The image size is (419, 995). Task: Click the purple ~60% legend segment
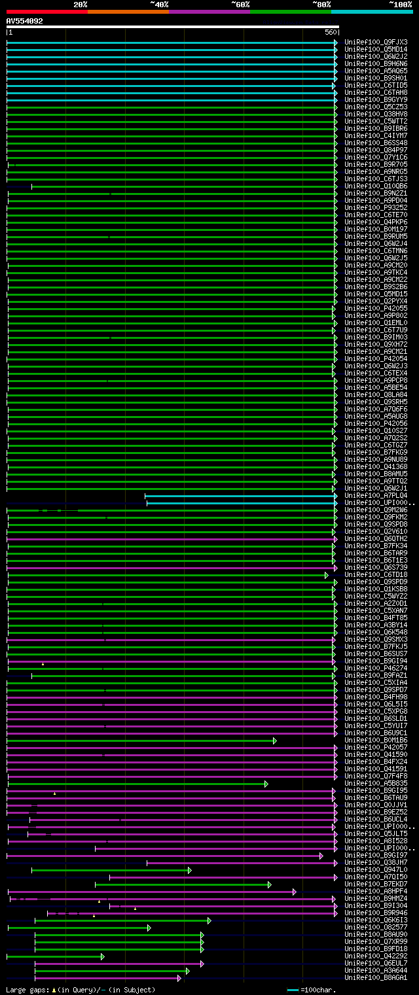209,11
